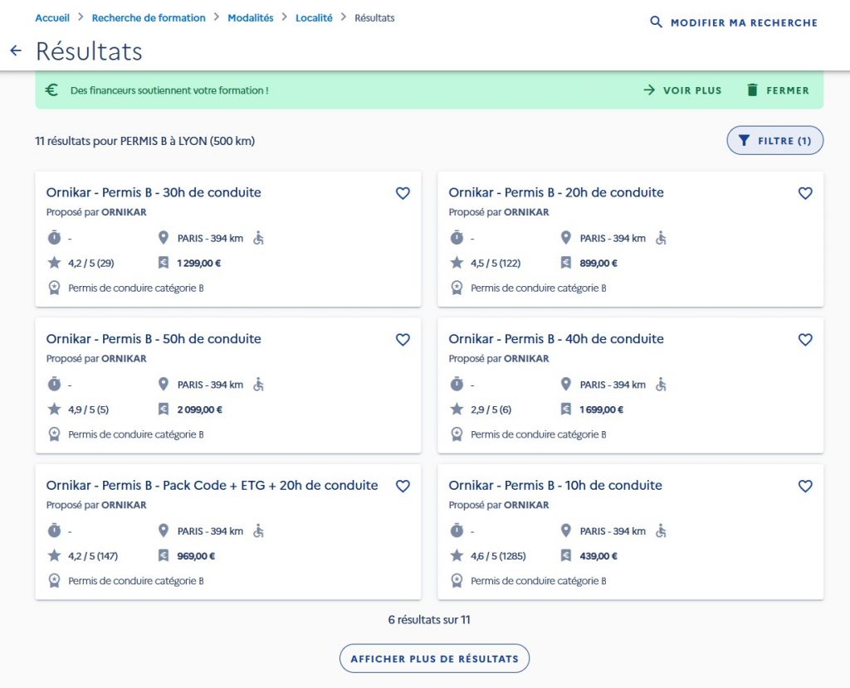Image resolution: width=850 pixels, height=688 pixels.
Task: Click the 2,9 / 5 (6) rating text
Action: pyautogui.click(x=491, y=409)
